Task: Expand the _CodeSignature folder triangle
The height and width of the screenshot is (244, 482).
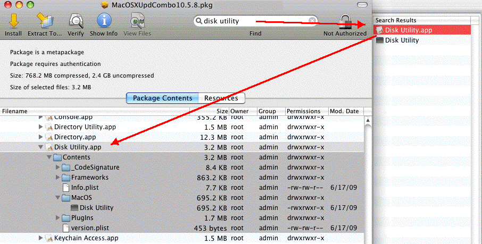Action: pyautogui.click(x=58, y=167)
